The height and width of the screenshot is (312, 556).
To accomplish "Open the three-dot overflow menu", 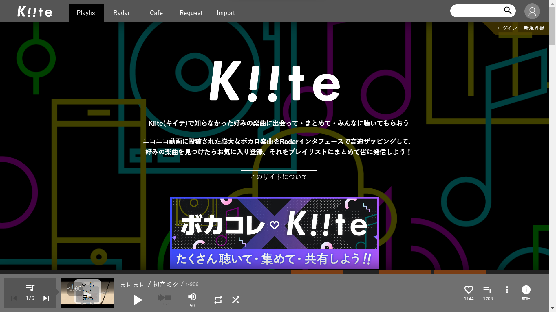I will pos(507,290).
